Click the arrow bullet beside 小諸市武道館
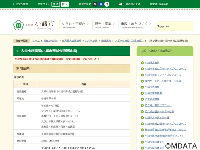Image resolution: width=200 pixels, height=150 pixels. 142,87
